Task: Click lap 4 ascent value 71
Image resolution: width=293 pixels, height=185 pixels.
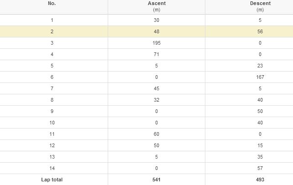Action: pos(157,54)
